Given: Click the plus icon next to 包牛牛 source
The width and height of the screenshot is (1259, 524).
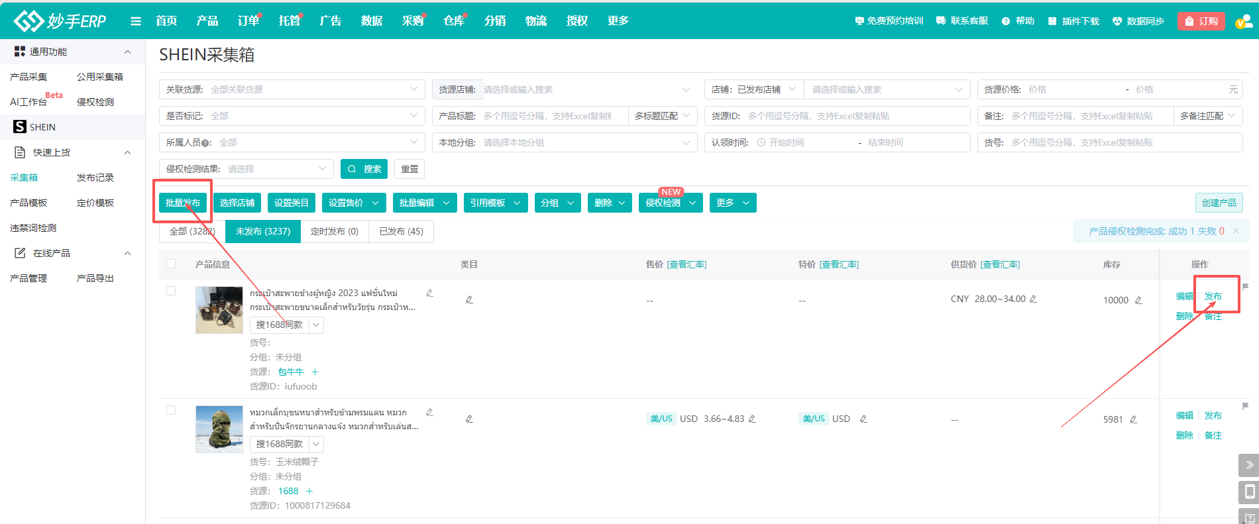Looking at the screenshot, I should click(x=315, y=372).
